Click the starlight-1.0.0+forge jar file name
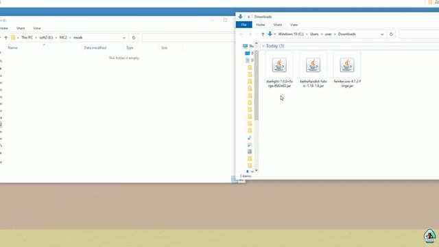This screenshot has width=439, height=247. pyautogui.click(x=279, y=84)
